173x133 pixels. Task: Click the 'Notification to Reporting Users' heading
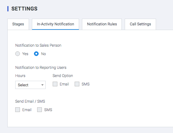41,67
